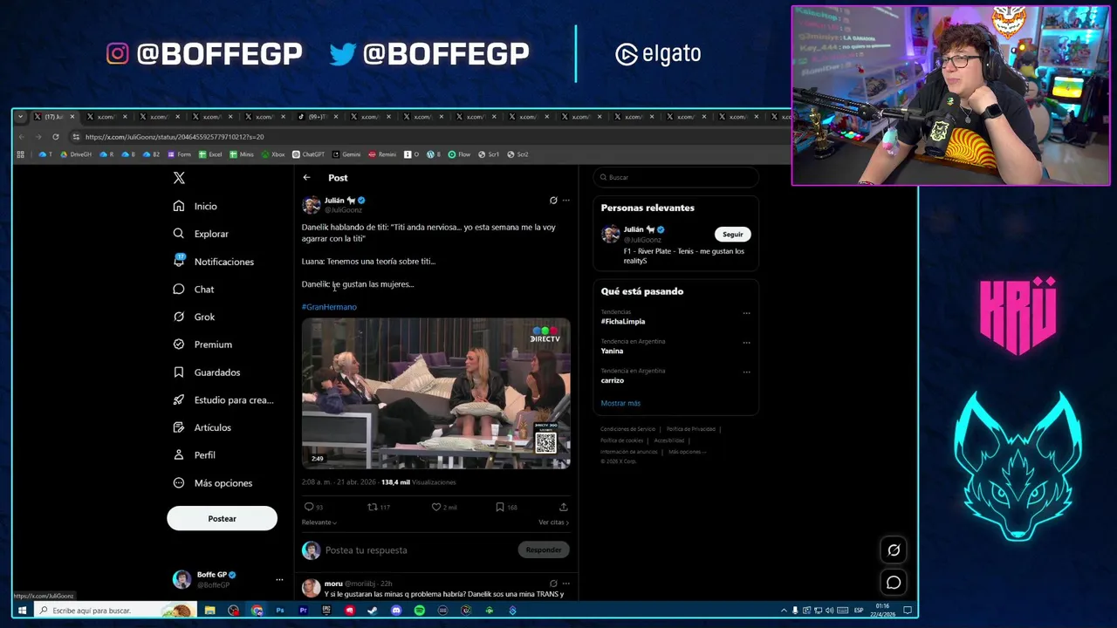Open the #FichaLimpia trend
This screenshot has width=1117, height=628.
pos(623,322)
